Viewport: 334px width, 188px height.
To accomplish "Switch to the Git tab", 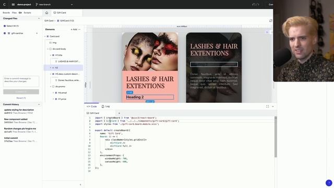I will click(20, 13).
